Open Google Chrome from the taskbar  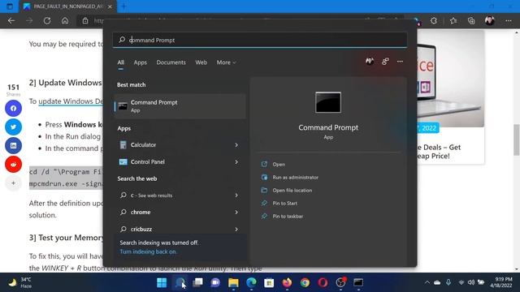tap(305, 282)
